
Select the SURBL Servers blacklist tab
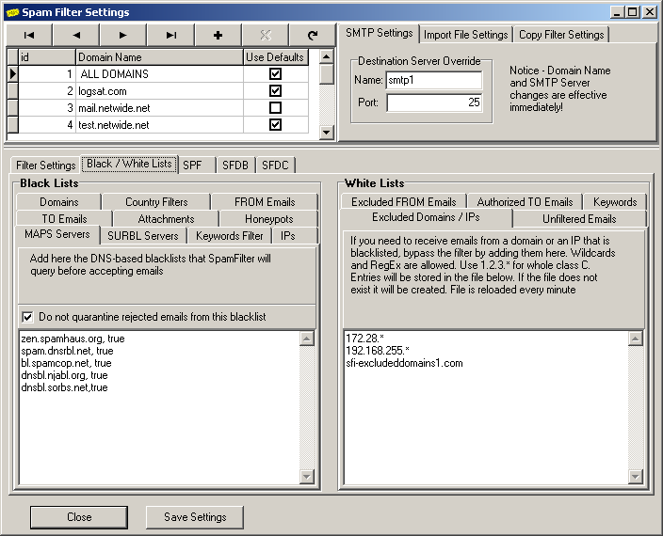coord(143,235)
